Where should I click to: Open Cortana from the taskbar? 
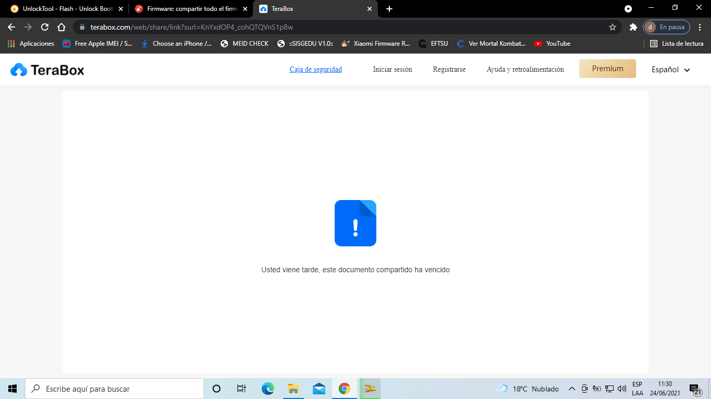coord(217,389)
